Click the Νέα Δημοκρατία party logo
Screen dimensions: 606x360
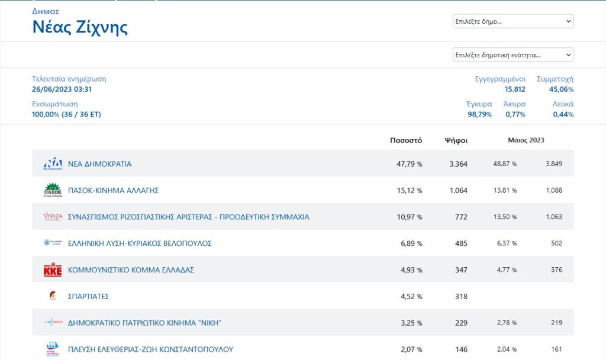(x=53, y=164)
